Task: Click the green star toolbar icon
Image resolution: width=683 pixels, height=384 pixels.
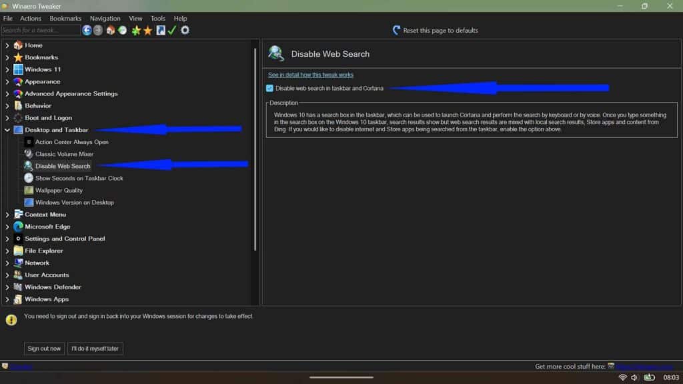Action: [x=135, y=30]
